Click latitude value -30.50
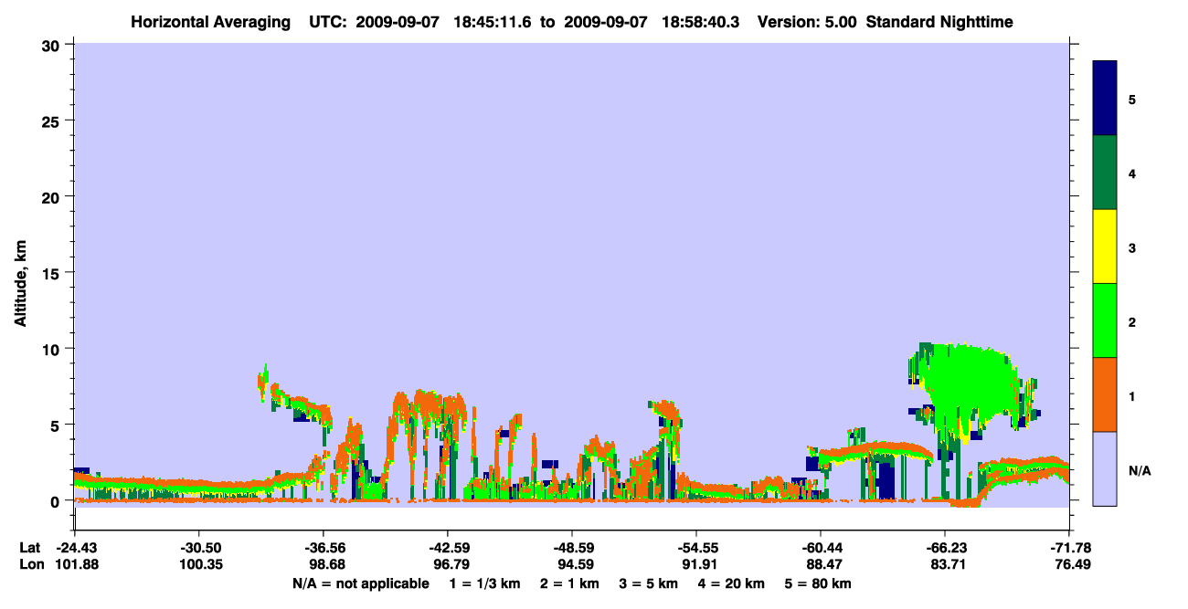The image size is (1188, 609). [x=198, y=548]
